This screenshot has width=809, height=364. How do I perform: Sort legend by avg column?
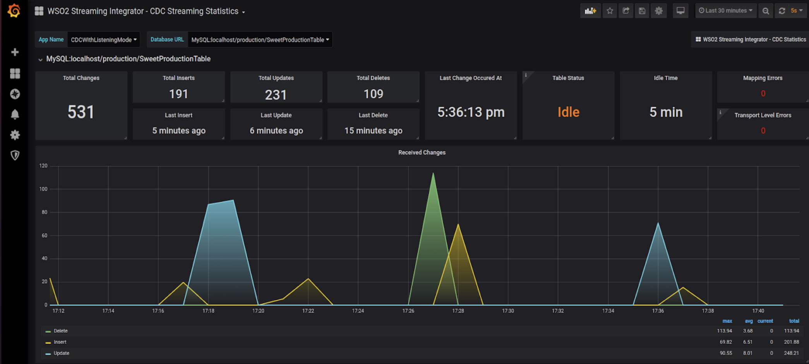749,321
